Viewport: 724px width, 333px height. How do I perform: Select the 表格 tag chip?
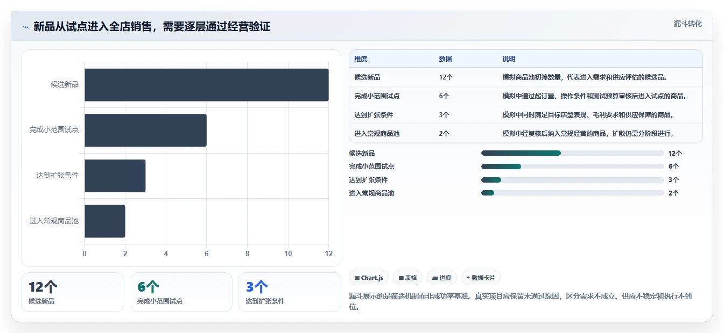click(x=408, y=278)
